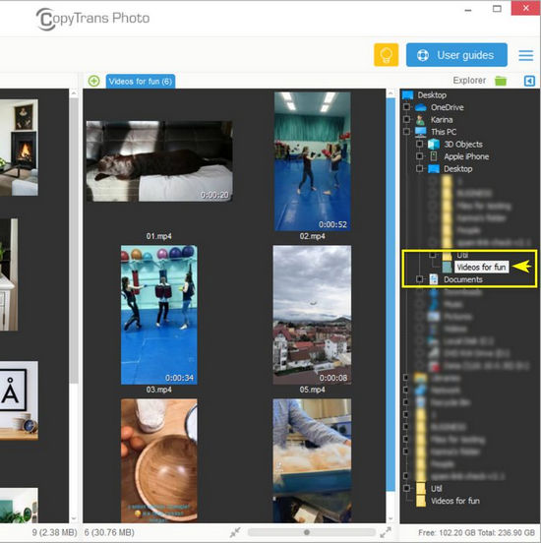Select the 03.mp4 gym video thumbnail
This screenshot has width=541, height=543.
(x=159, y=315)
